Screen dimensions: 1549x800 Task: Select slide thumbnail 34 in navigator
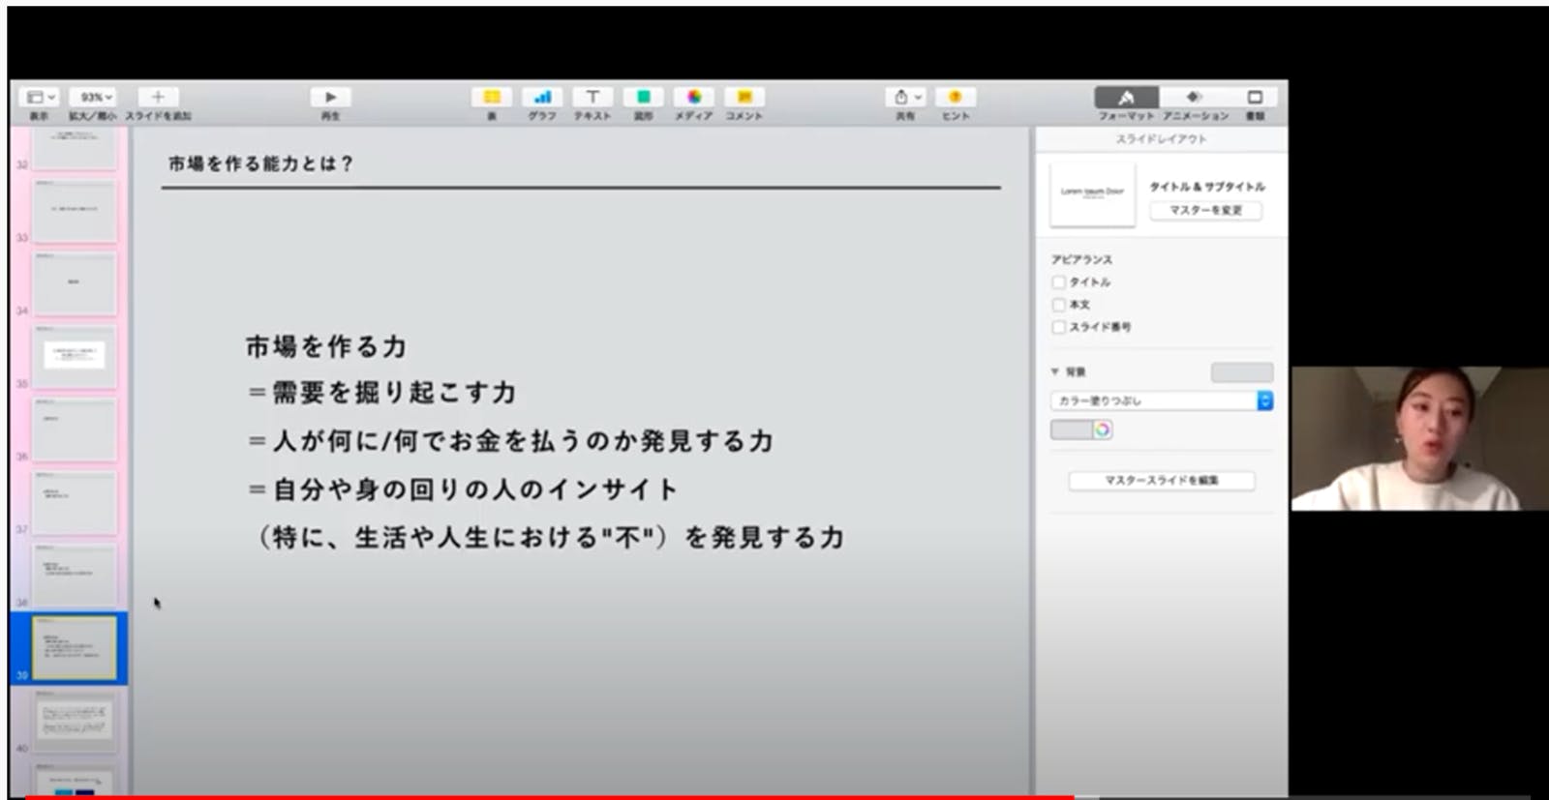[x=75, y=282]
